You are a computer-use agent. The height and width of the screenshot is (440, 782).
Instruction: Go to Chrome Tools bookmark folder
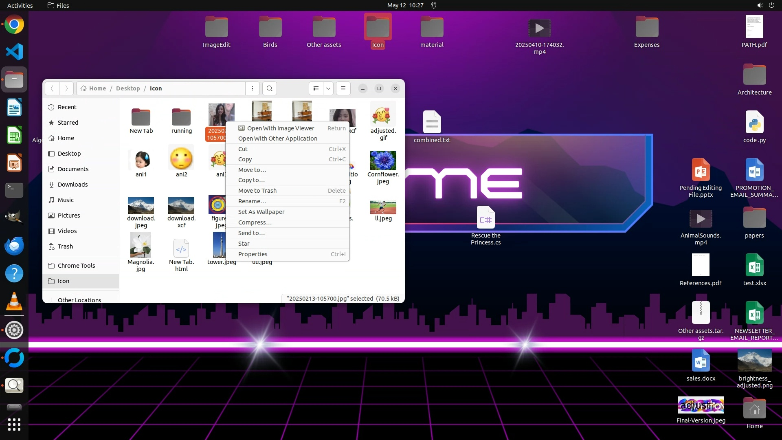coord(76,266)
